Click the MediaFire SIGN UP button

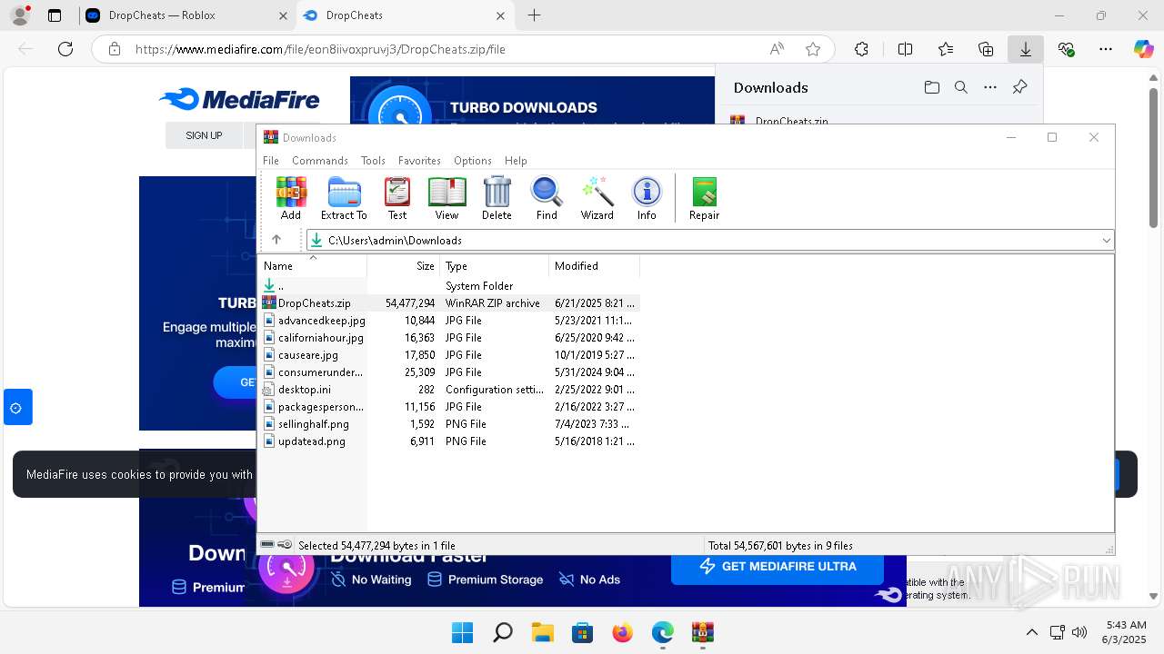(x=204, y=135)
